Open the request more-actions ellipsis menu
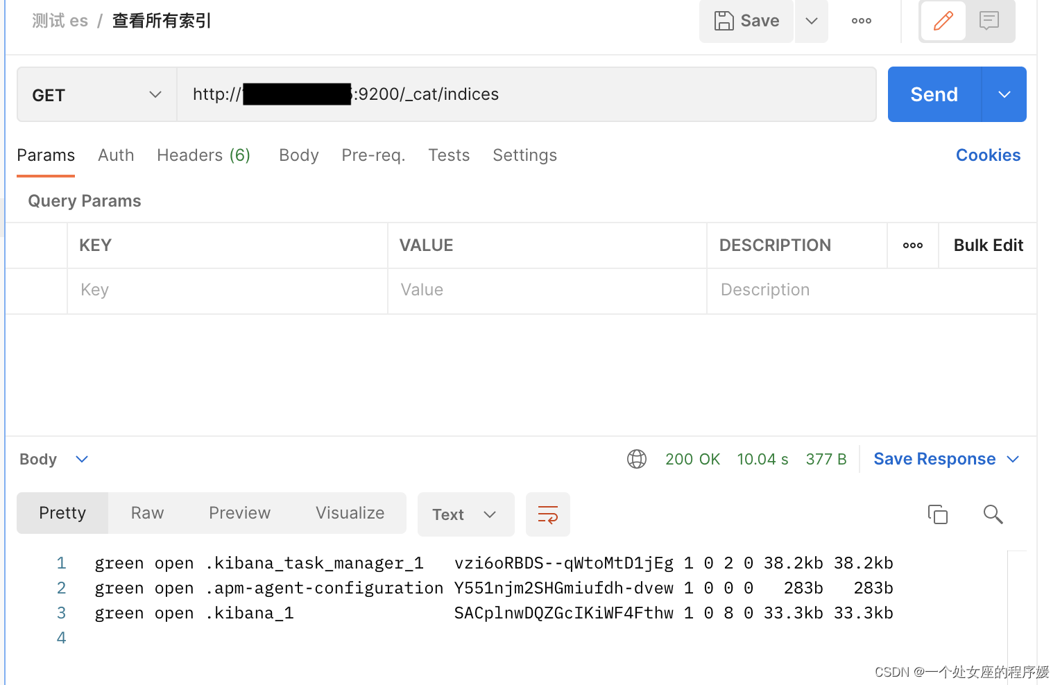1060x685 pixels. [862, 21]
